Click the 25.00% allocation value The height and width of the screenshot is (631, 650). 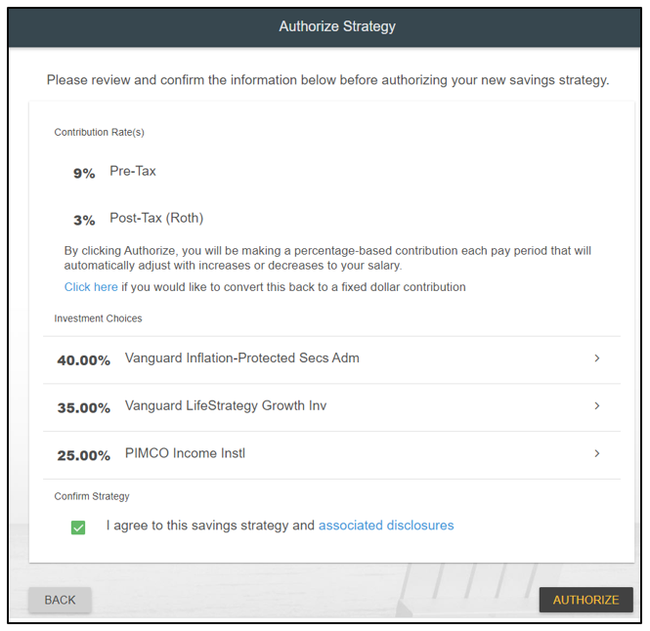click(x=84, y=455)
